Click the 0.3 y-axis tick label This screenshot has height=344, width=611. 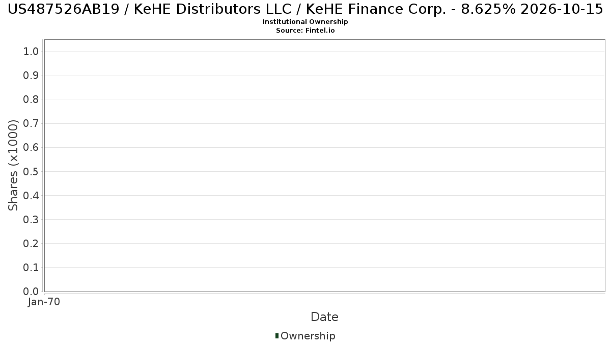click(x=31, y=220)
